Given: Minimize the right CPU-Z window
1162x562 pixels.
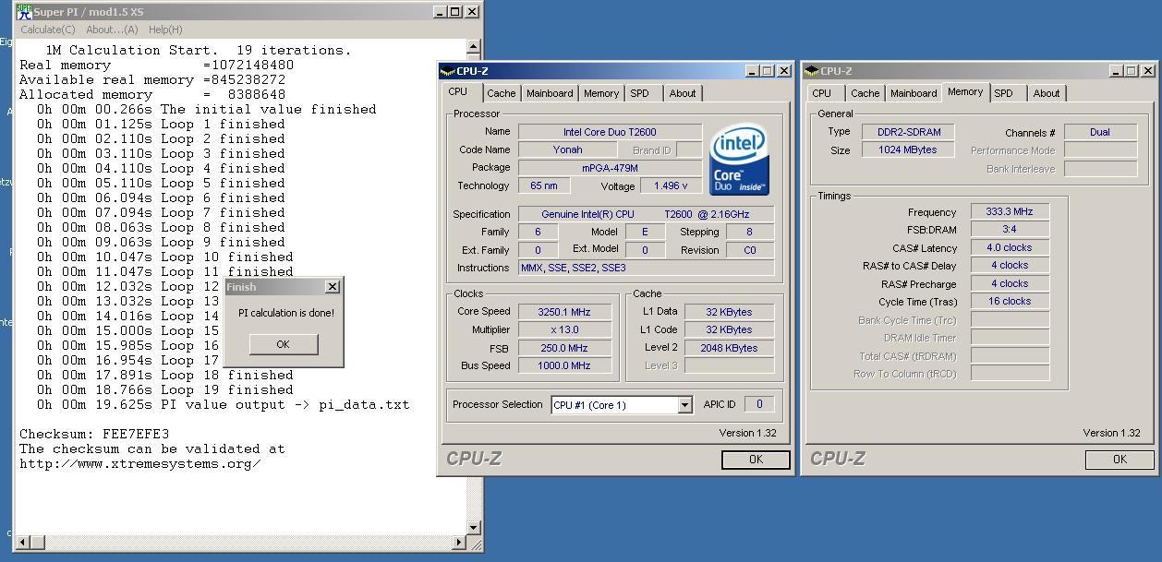Looking at the screenshot, I should (x=1116, y=71).
